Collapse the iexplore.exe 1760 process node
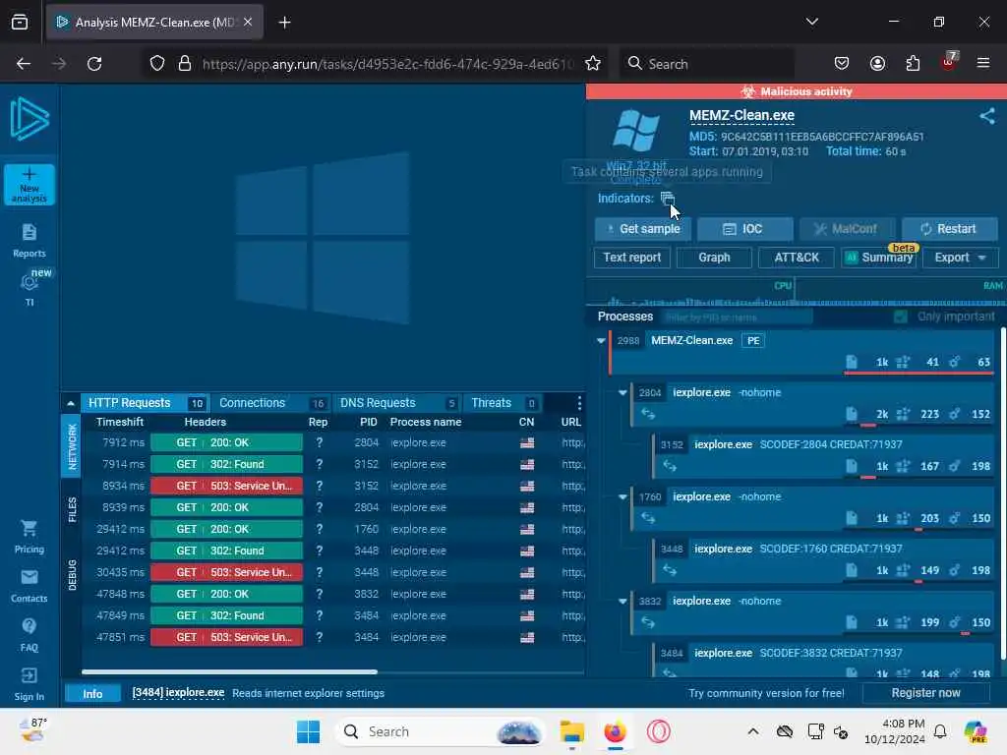Screen dimensions: 1007x755 pos(622,496)
